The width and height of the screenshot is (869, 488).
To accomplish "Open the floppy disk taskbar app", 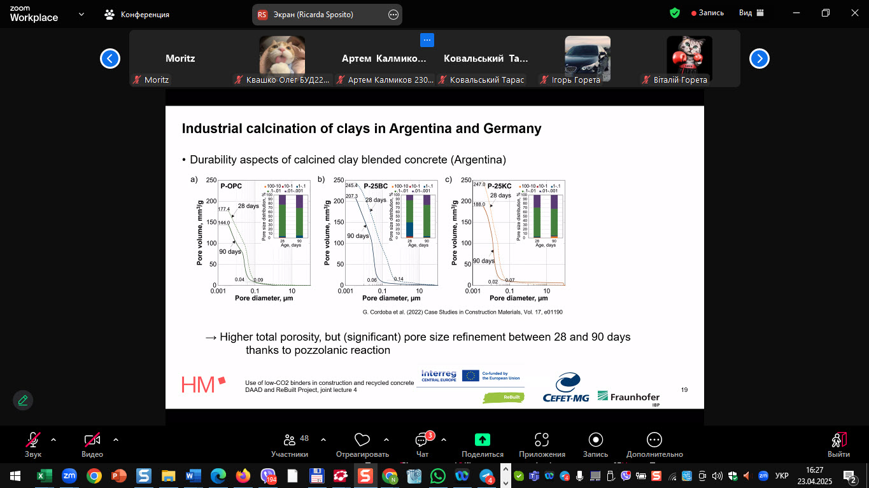I will point(317,476).
